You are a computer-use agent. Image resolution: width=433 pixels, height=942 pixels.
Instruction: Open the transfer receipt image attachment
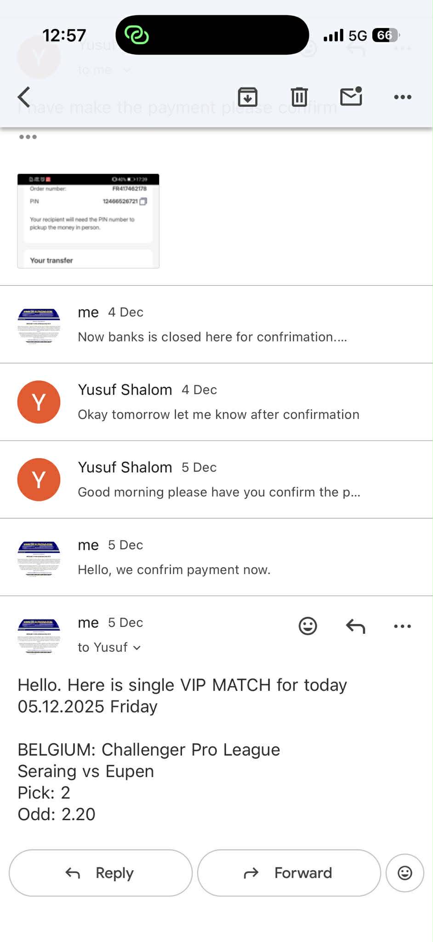click(88, 221)
